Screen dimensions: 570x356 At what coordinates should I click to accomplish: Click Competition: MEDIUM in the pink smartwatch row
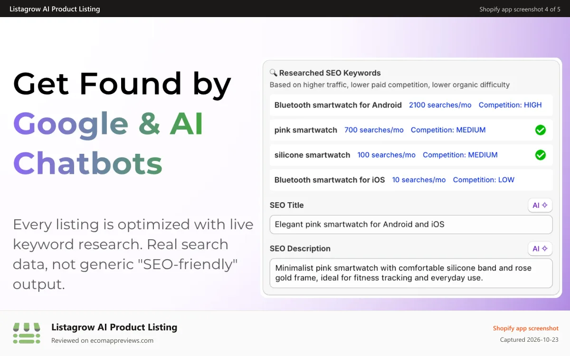448,130
